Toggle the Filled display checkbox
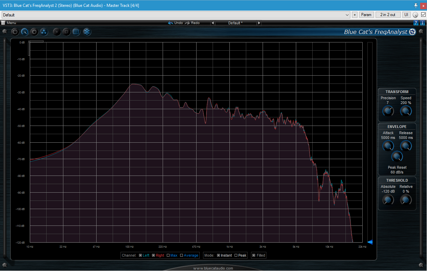The width and height of the screenshot is (427, 271). click(x=254, y=255)
